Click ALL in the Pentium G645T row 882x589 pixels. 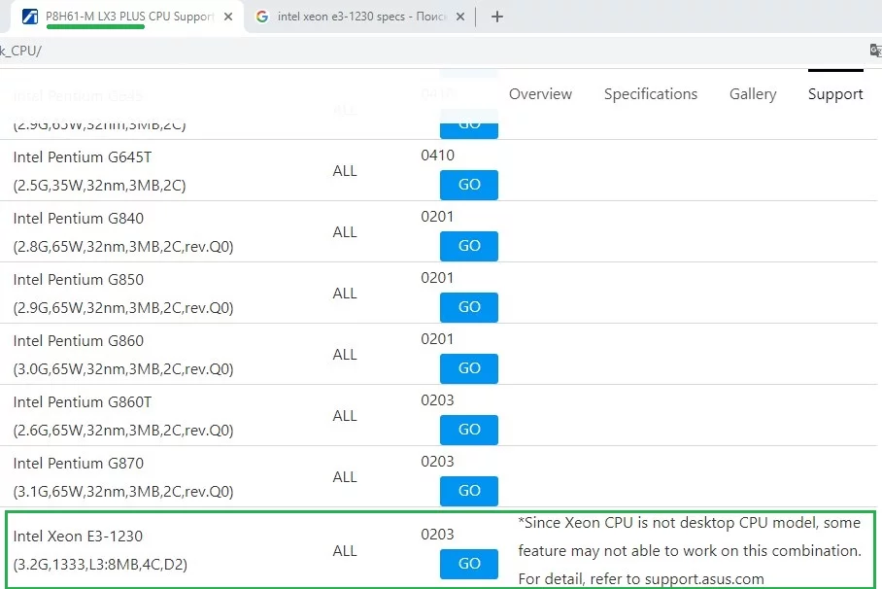(x=345, y=171)
